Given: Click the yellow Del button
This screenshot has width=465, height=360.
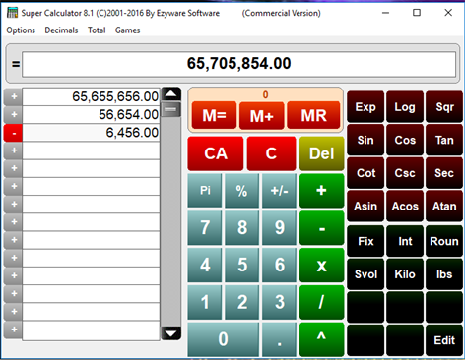Looking at the screenshot, I should click(x=321, y=153).
